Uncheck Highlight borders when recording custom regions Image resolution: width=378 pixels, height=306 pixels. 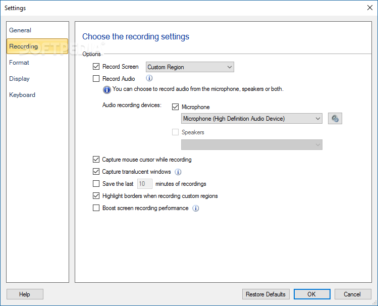coord(96,195)
